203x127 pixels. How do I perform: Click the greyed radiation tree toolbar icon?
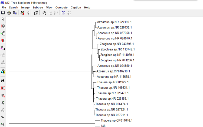click(56, 13)
